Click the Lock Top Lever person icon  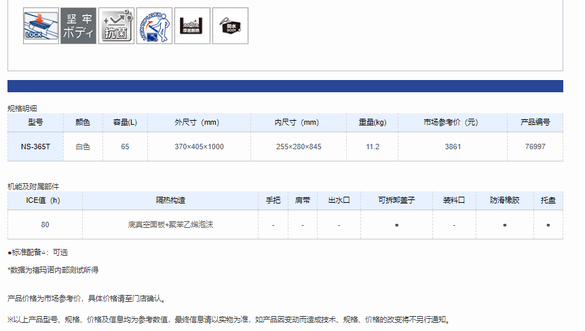click(x=155, y=26)
